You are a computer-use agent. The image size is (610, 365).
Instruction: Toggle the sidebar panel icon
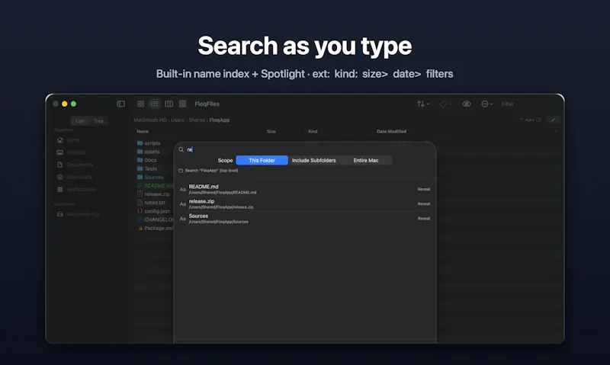coord(120,104)
